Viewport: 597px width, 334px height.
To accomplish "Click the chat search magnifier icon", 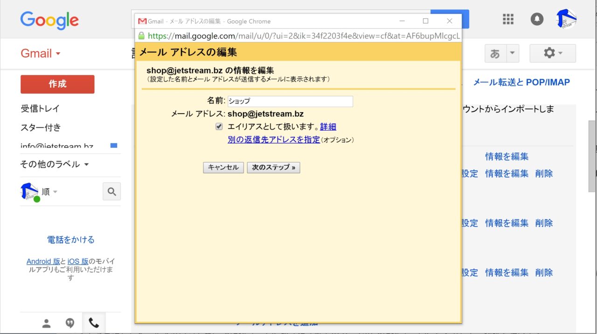I will [111, 191].
